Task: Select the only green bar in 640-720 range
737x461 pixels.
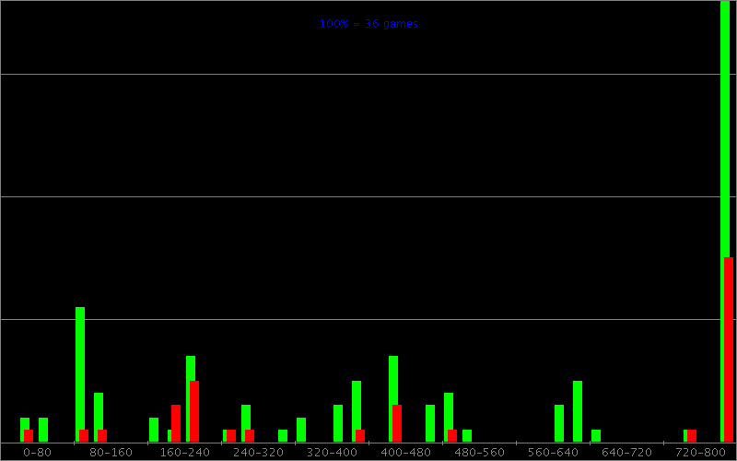Action: point(596,435)
